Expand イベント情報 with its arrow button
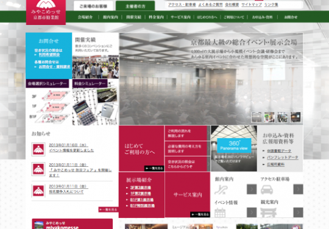Viewport: 329px width, 229px height. coord(252,213)
